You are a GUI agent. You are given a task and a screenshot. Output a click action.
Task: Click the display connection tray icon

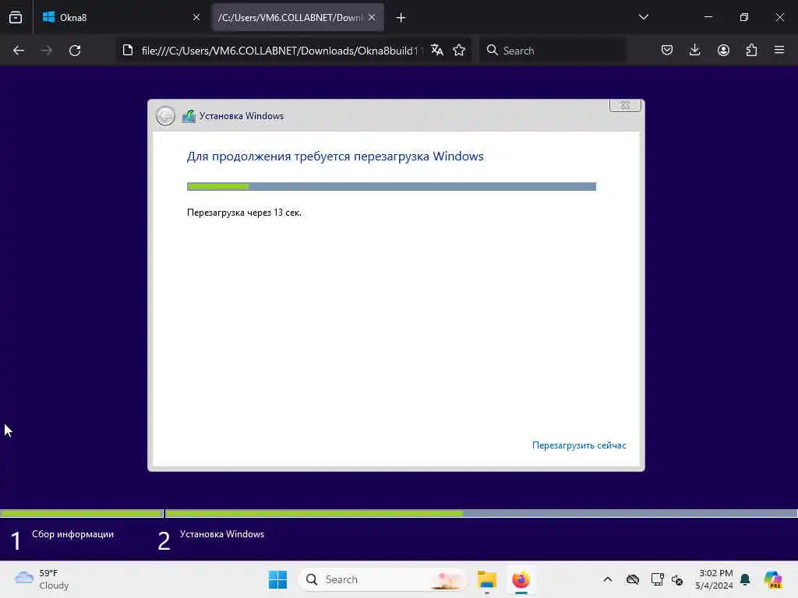657,579
